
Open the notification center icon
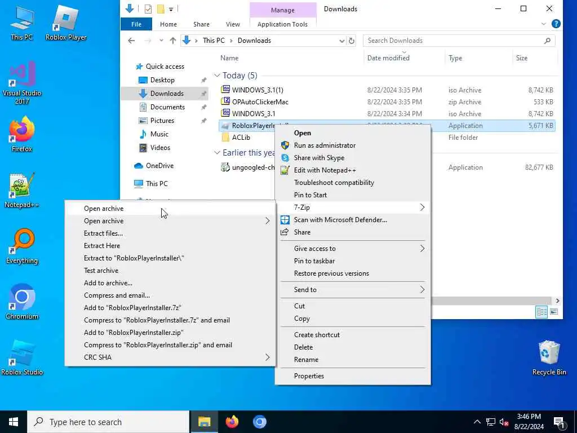560,422
